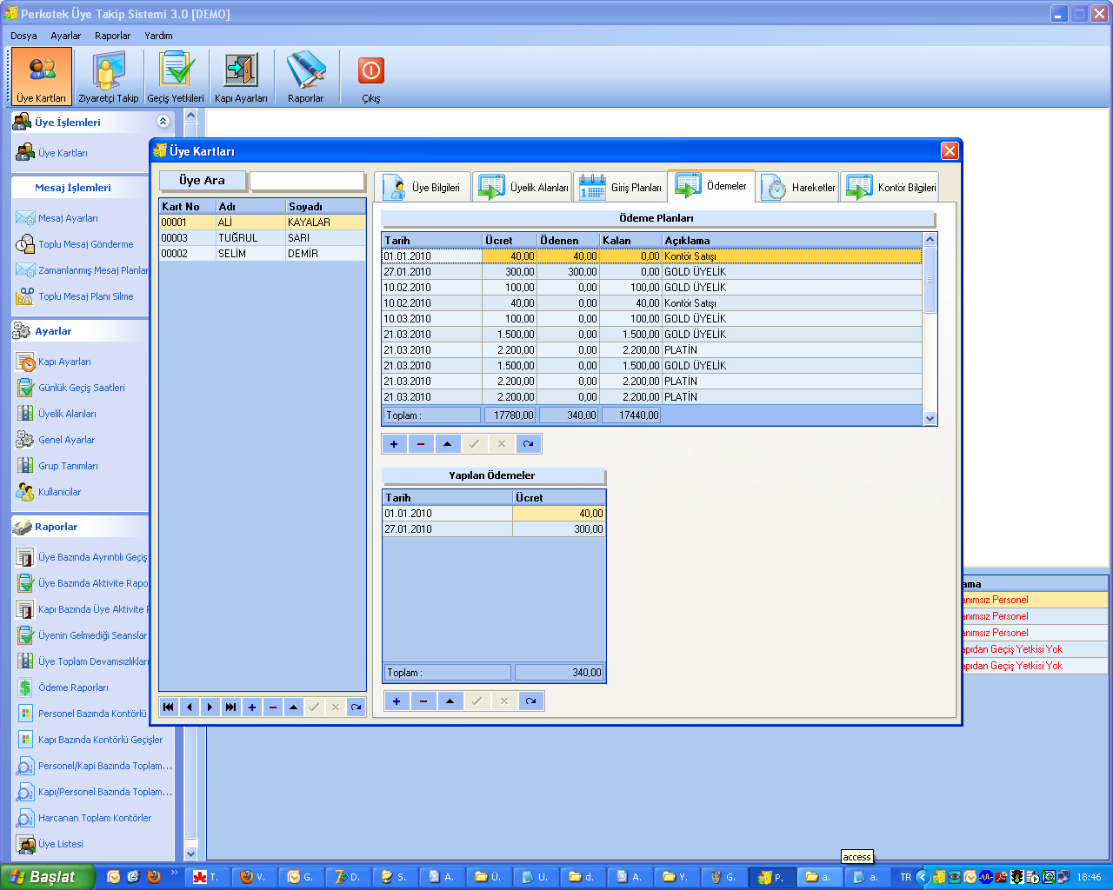The width and height of the screenshot is (1113, 890).
Task: Open Ziyaretçi Takip from the toolbar
Action: click(108, 76)
